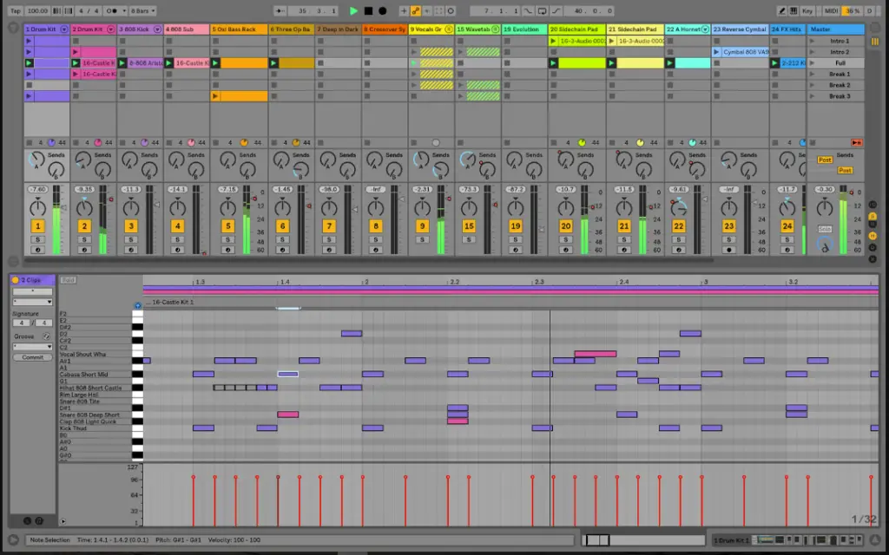Click the yellow clip activator for 2 Clips
This screenshot has width=889, height=555.
[16, 280]
